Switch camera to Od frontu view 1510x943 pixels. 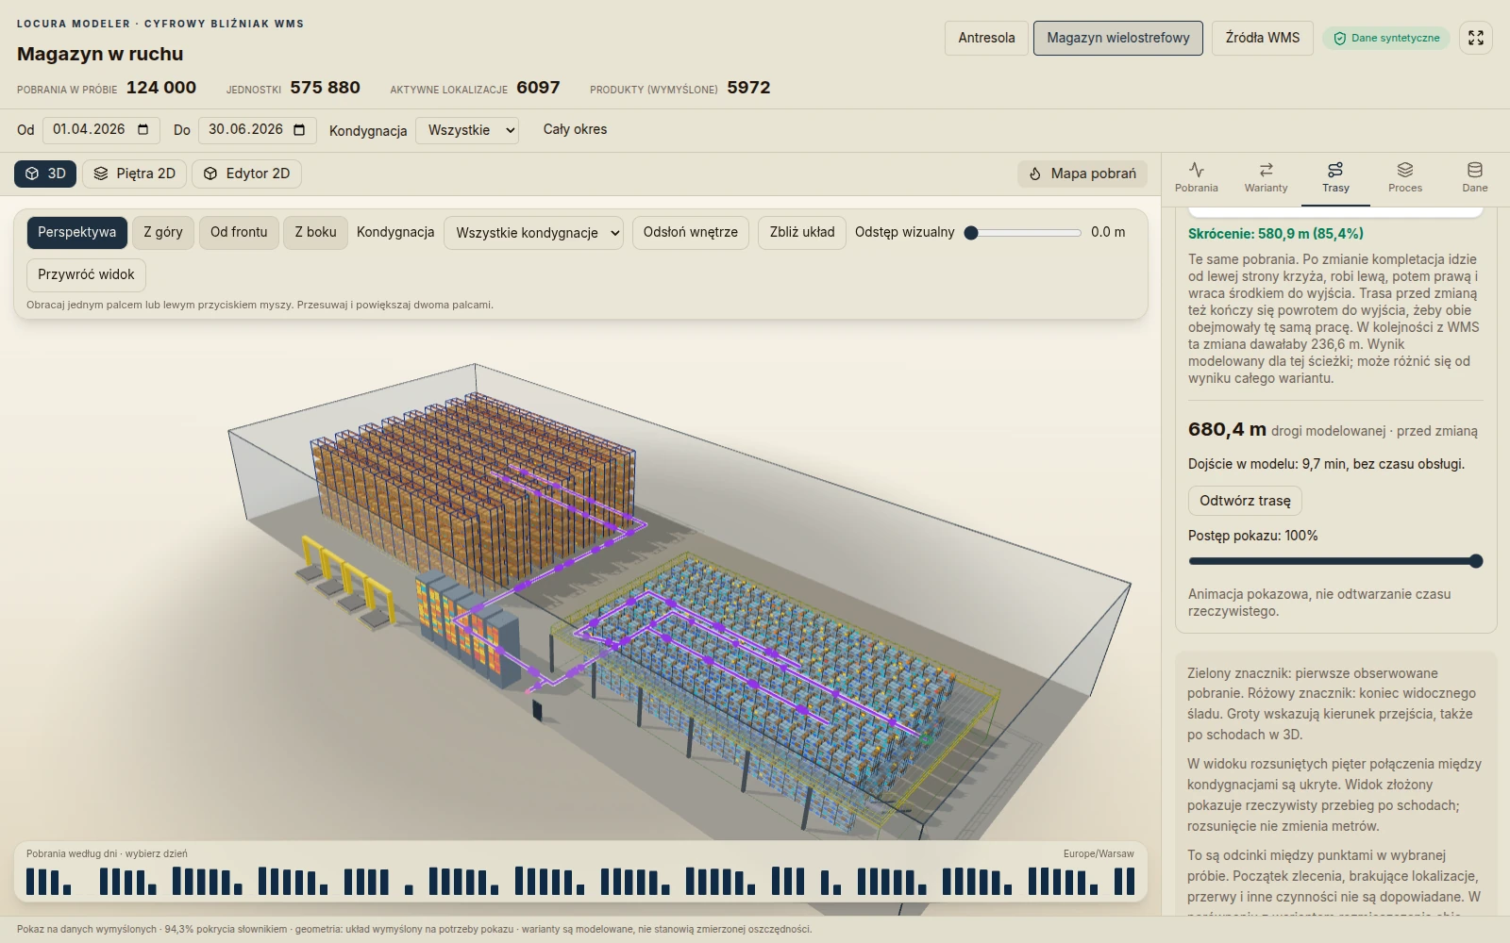[x=239, y=232]
